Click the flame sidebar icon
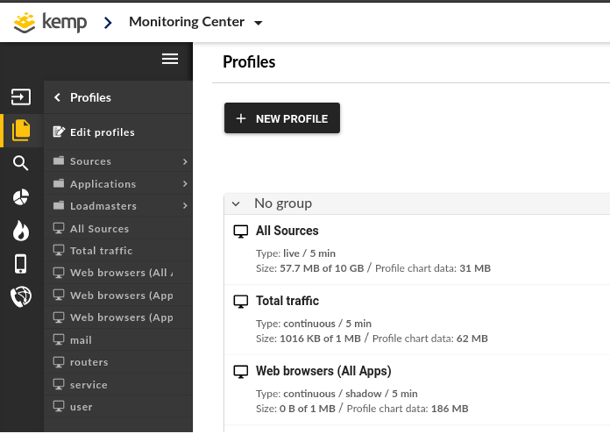The width and height of the screenshot is (610, 433). point(21,231)
